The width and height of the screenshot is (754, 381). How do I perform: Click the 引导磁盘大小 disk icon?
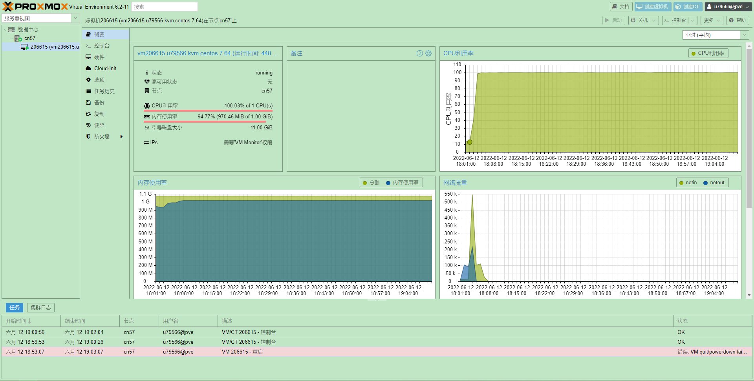pos(147,128)
